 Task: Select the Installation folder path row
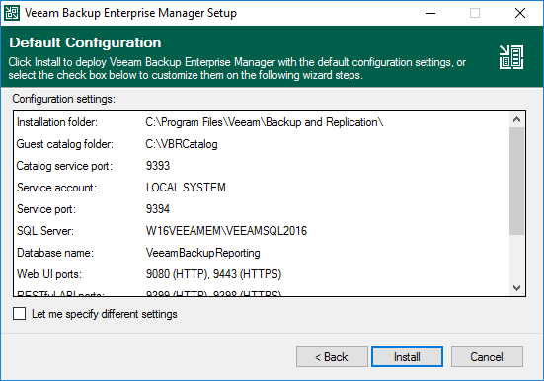pos(262,122)
